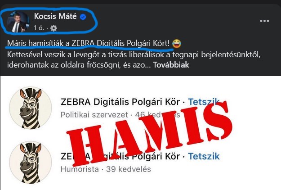Like the first ZEBRA page via Tetszik
The image size is (281, 190).
pyautogui.click(x=204, y=102)
